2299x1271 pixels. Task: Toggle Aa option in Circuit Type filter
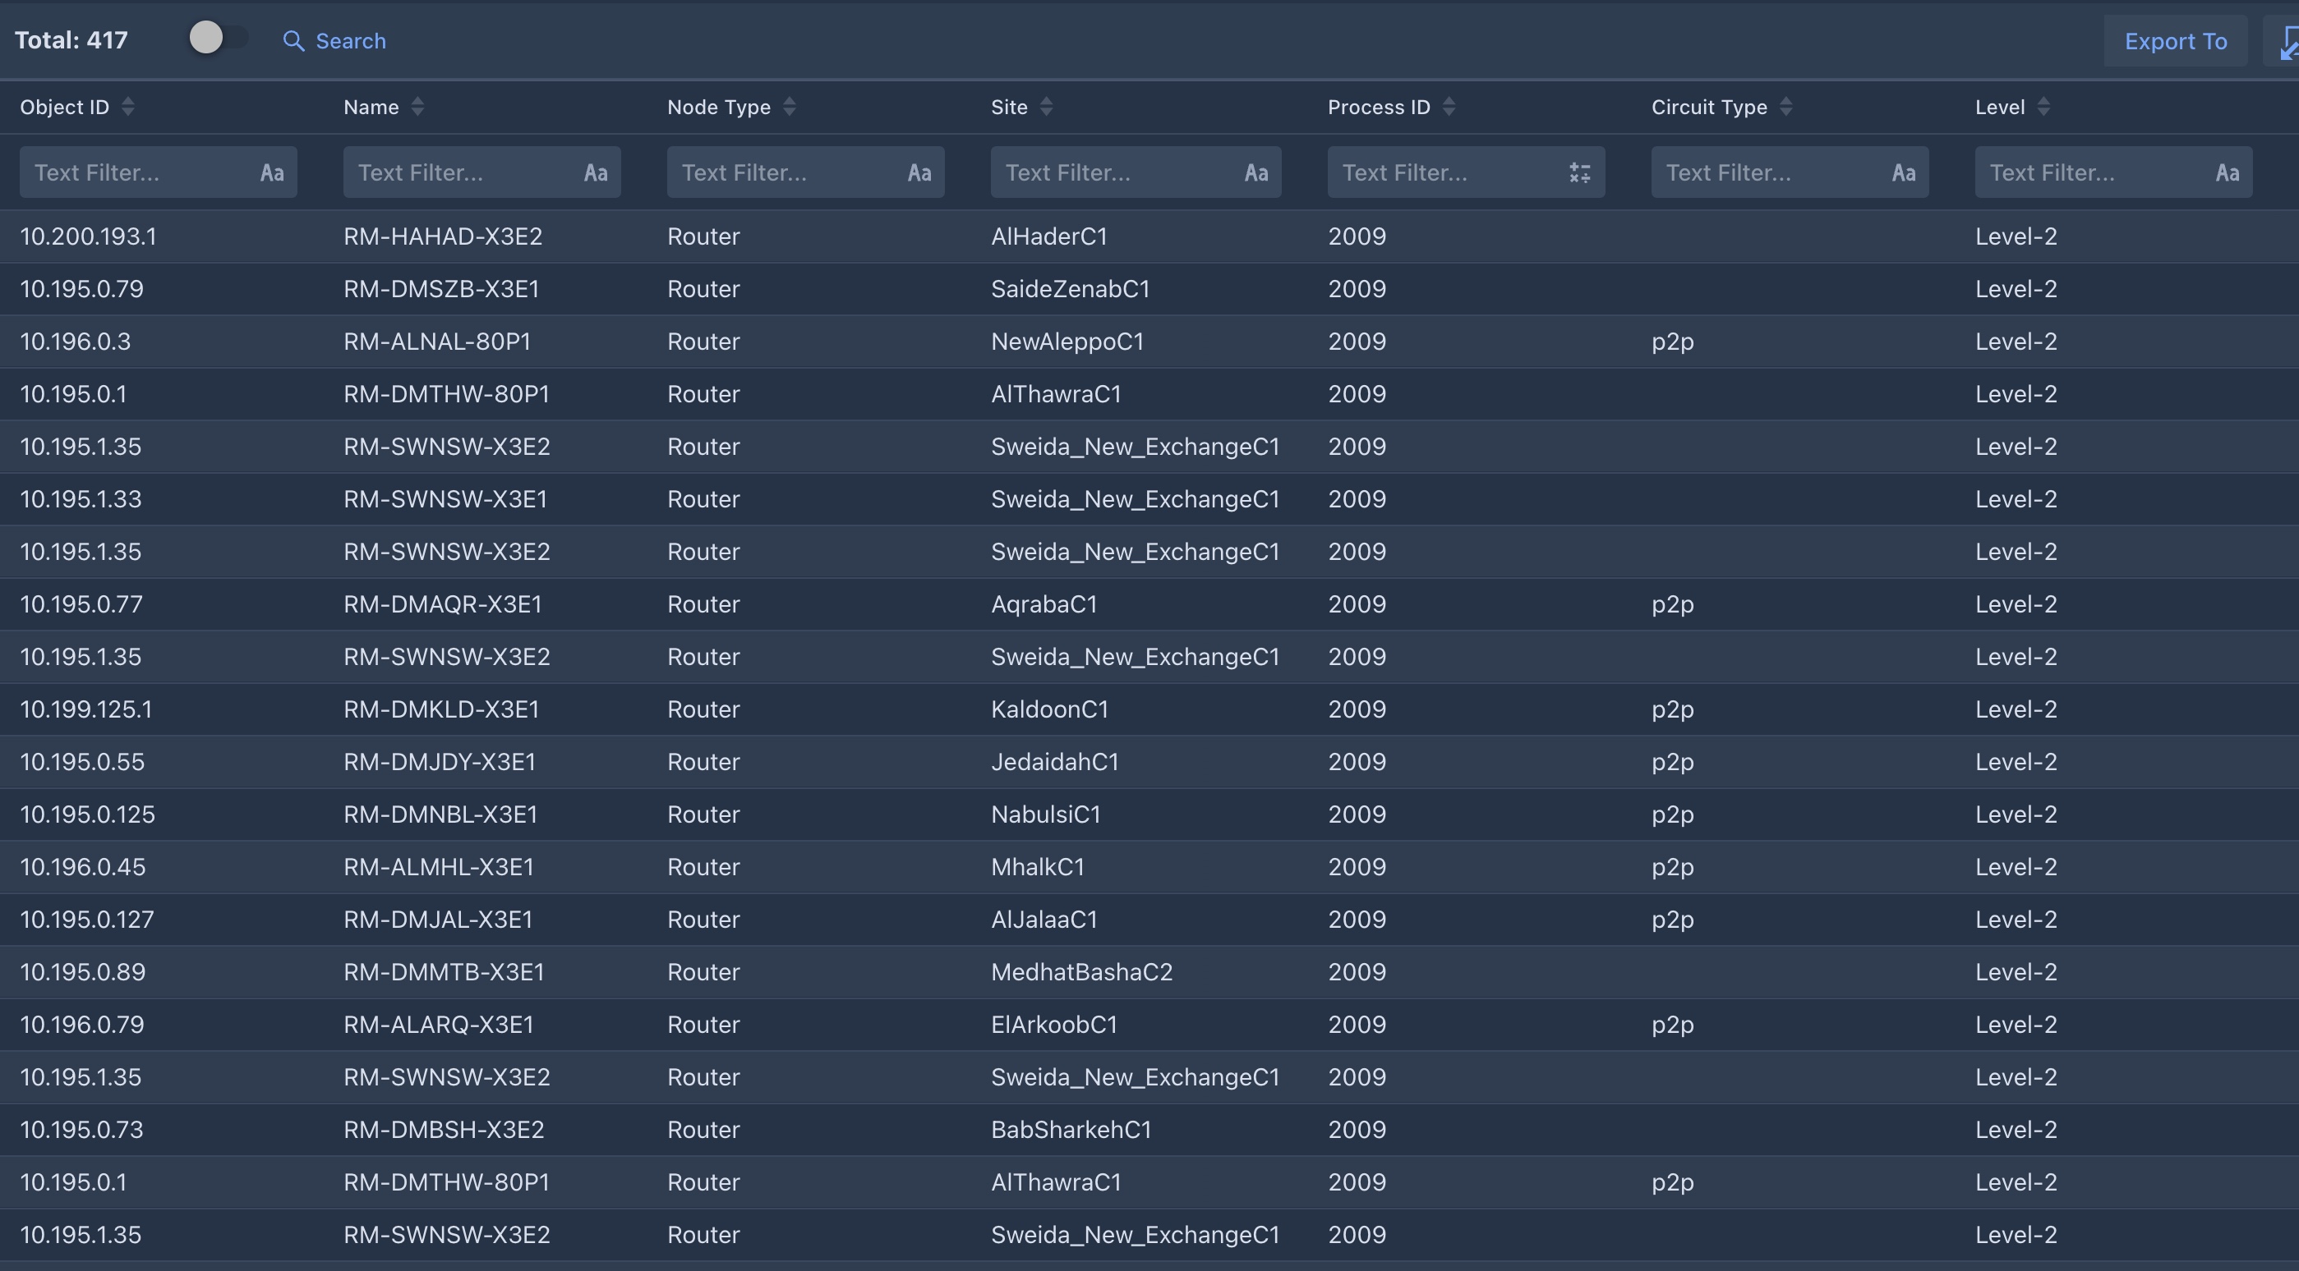(1903, 173)
